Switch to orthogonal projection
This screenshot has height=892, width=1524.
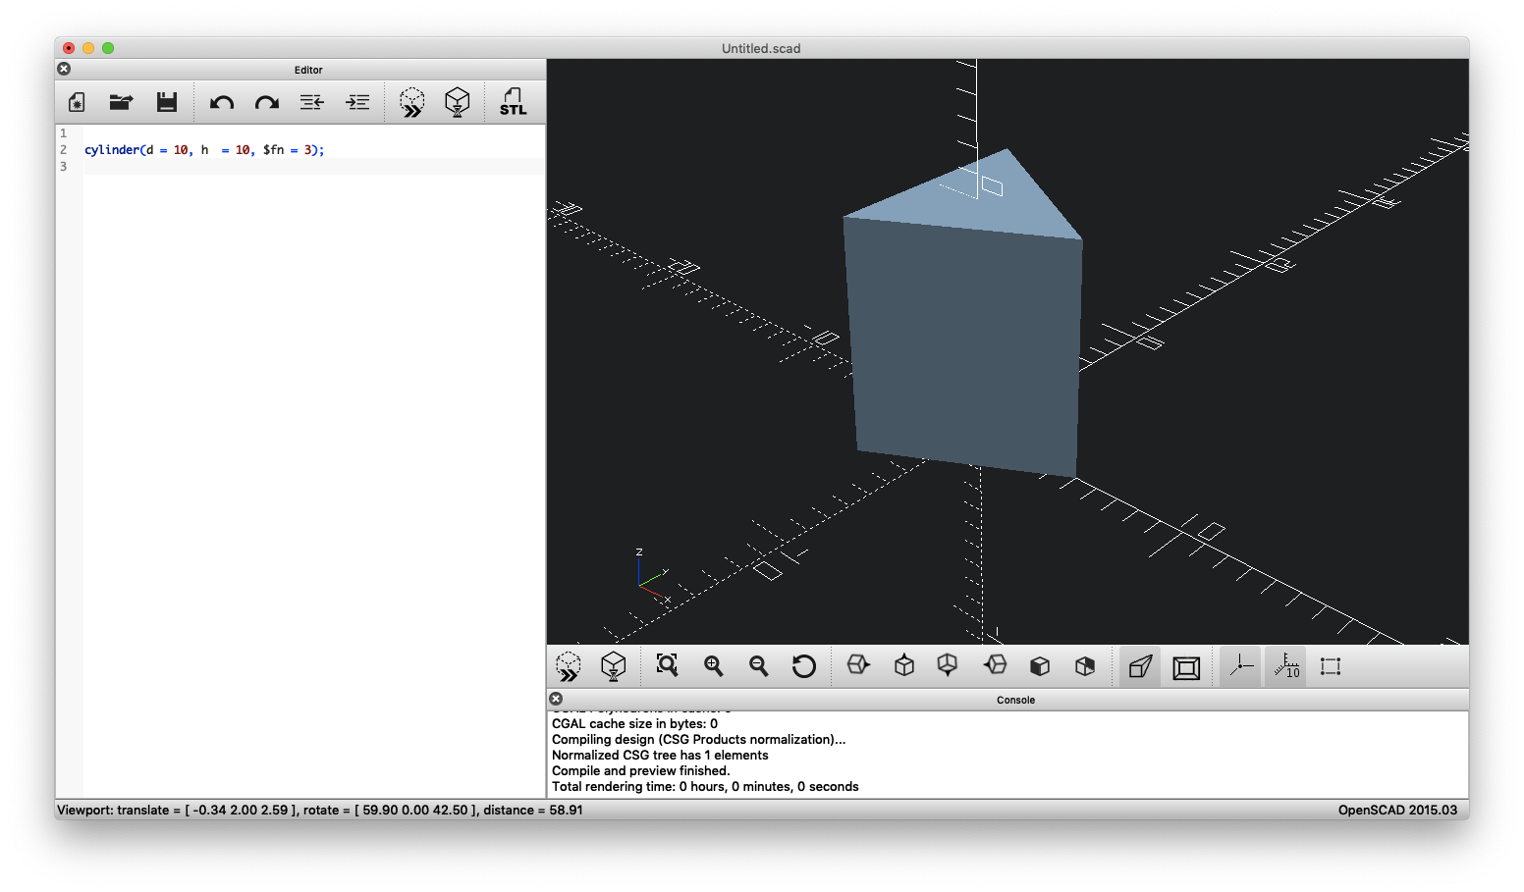tap(1186, 666)
